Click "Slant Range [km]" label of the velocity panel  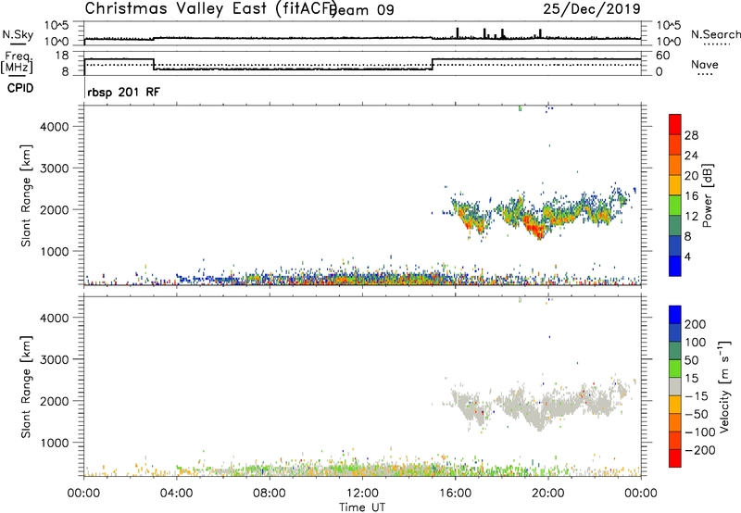coord(26,387)
